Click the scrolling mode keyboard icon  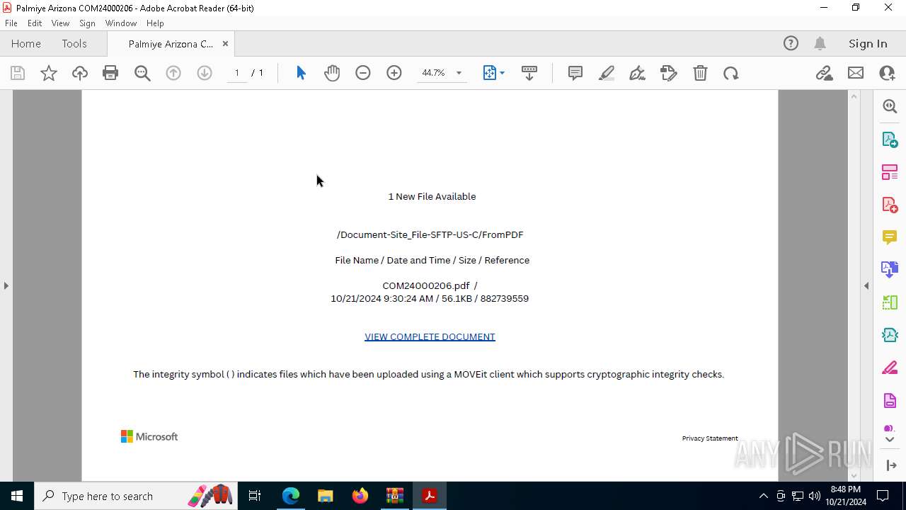[x=529, y=73]
